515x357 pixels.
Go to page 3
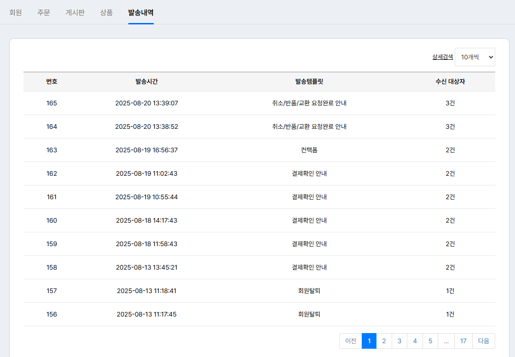[399, 341]
